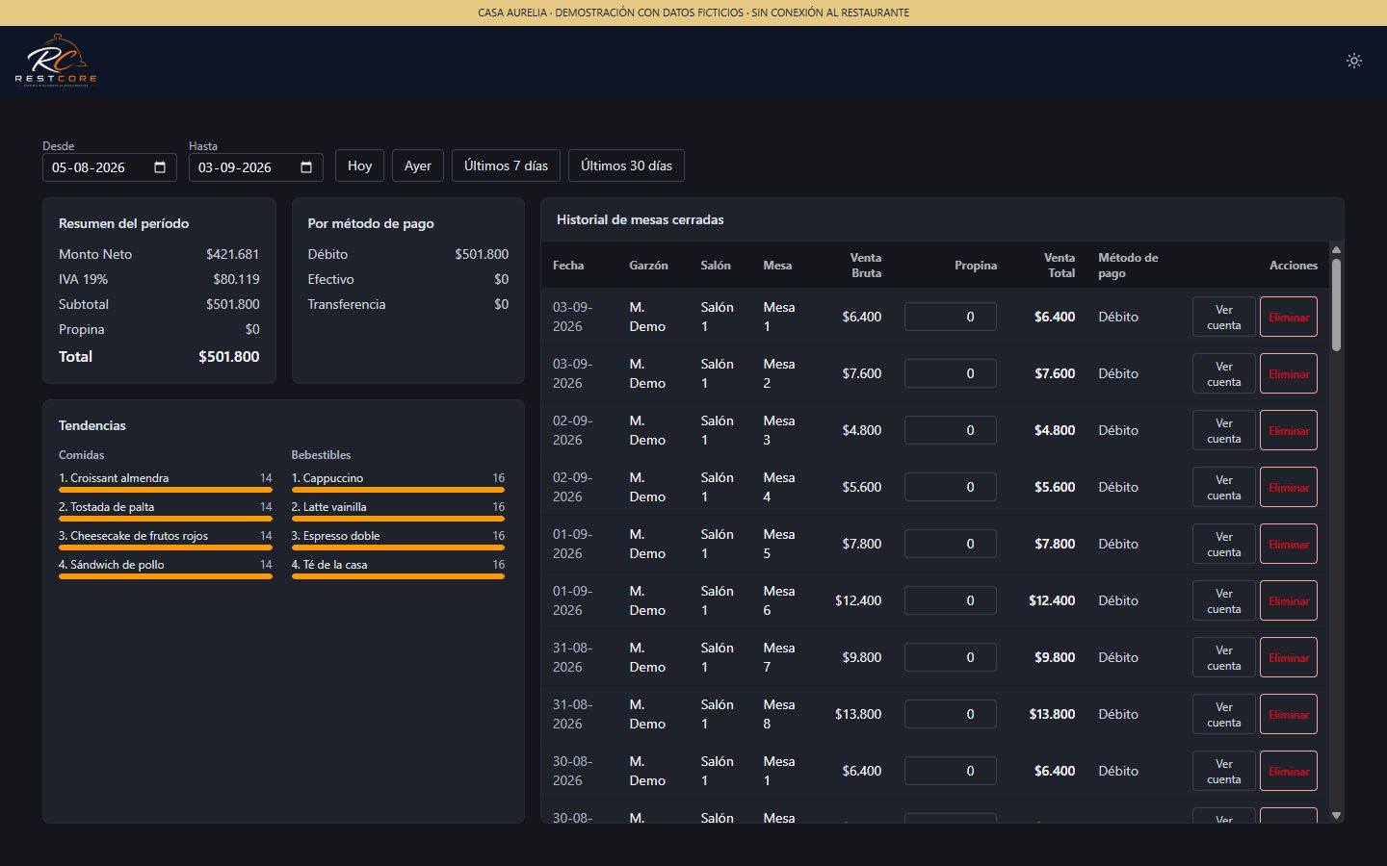Click the Propina input for Mesa 8
Screen dimensions: 1387x866
(x=950, y=714)
